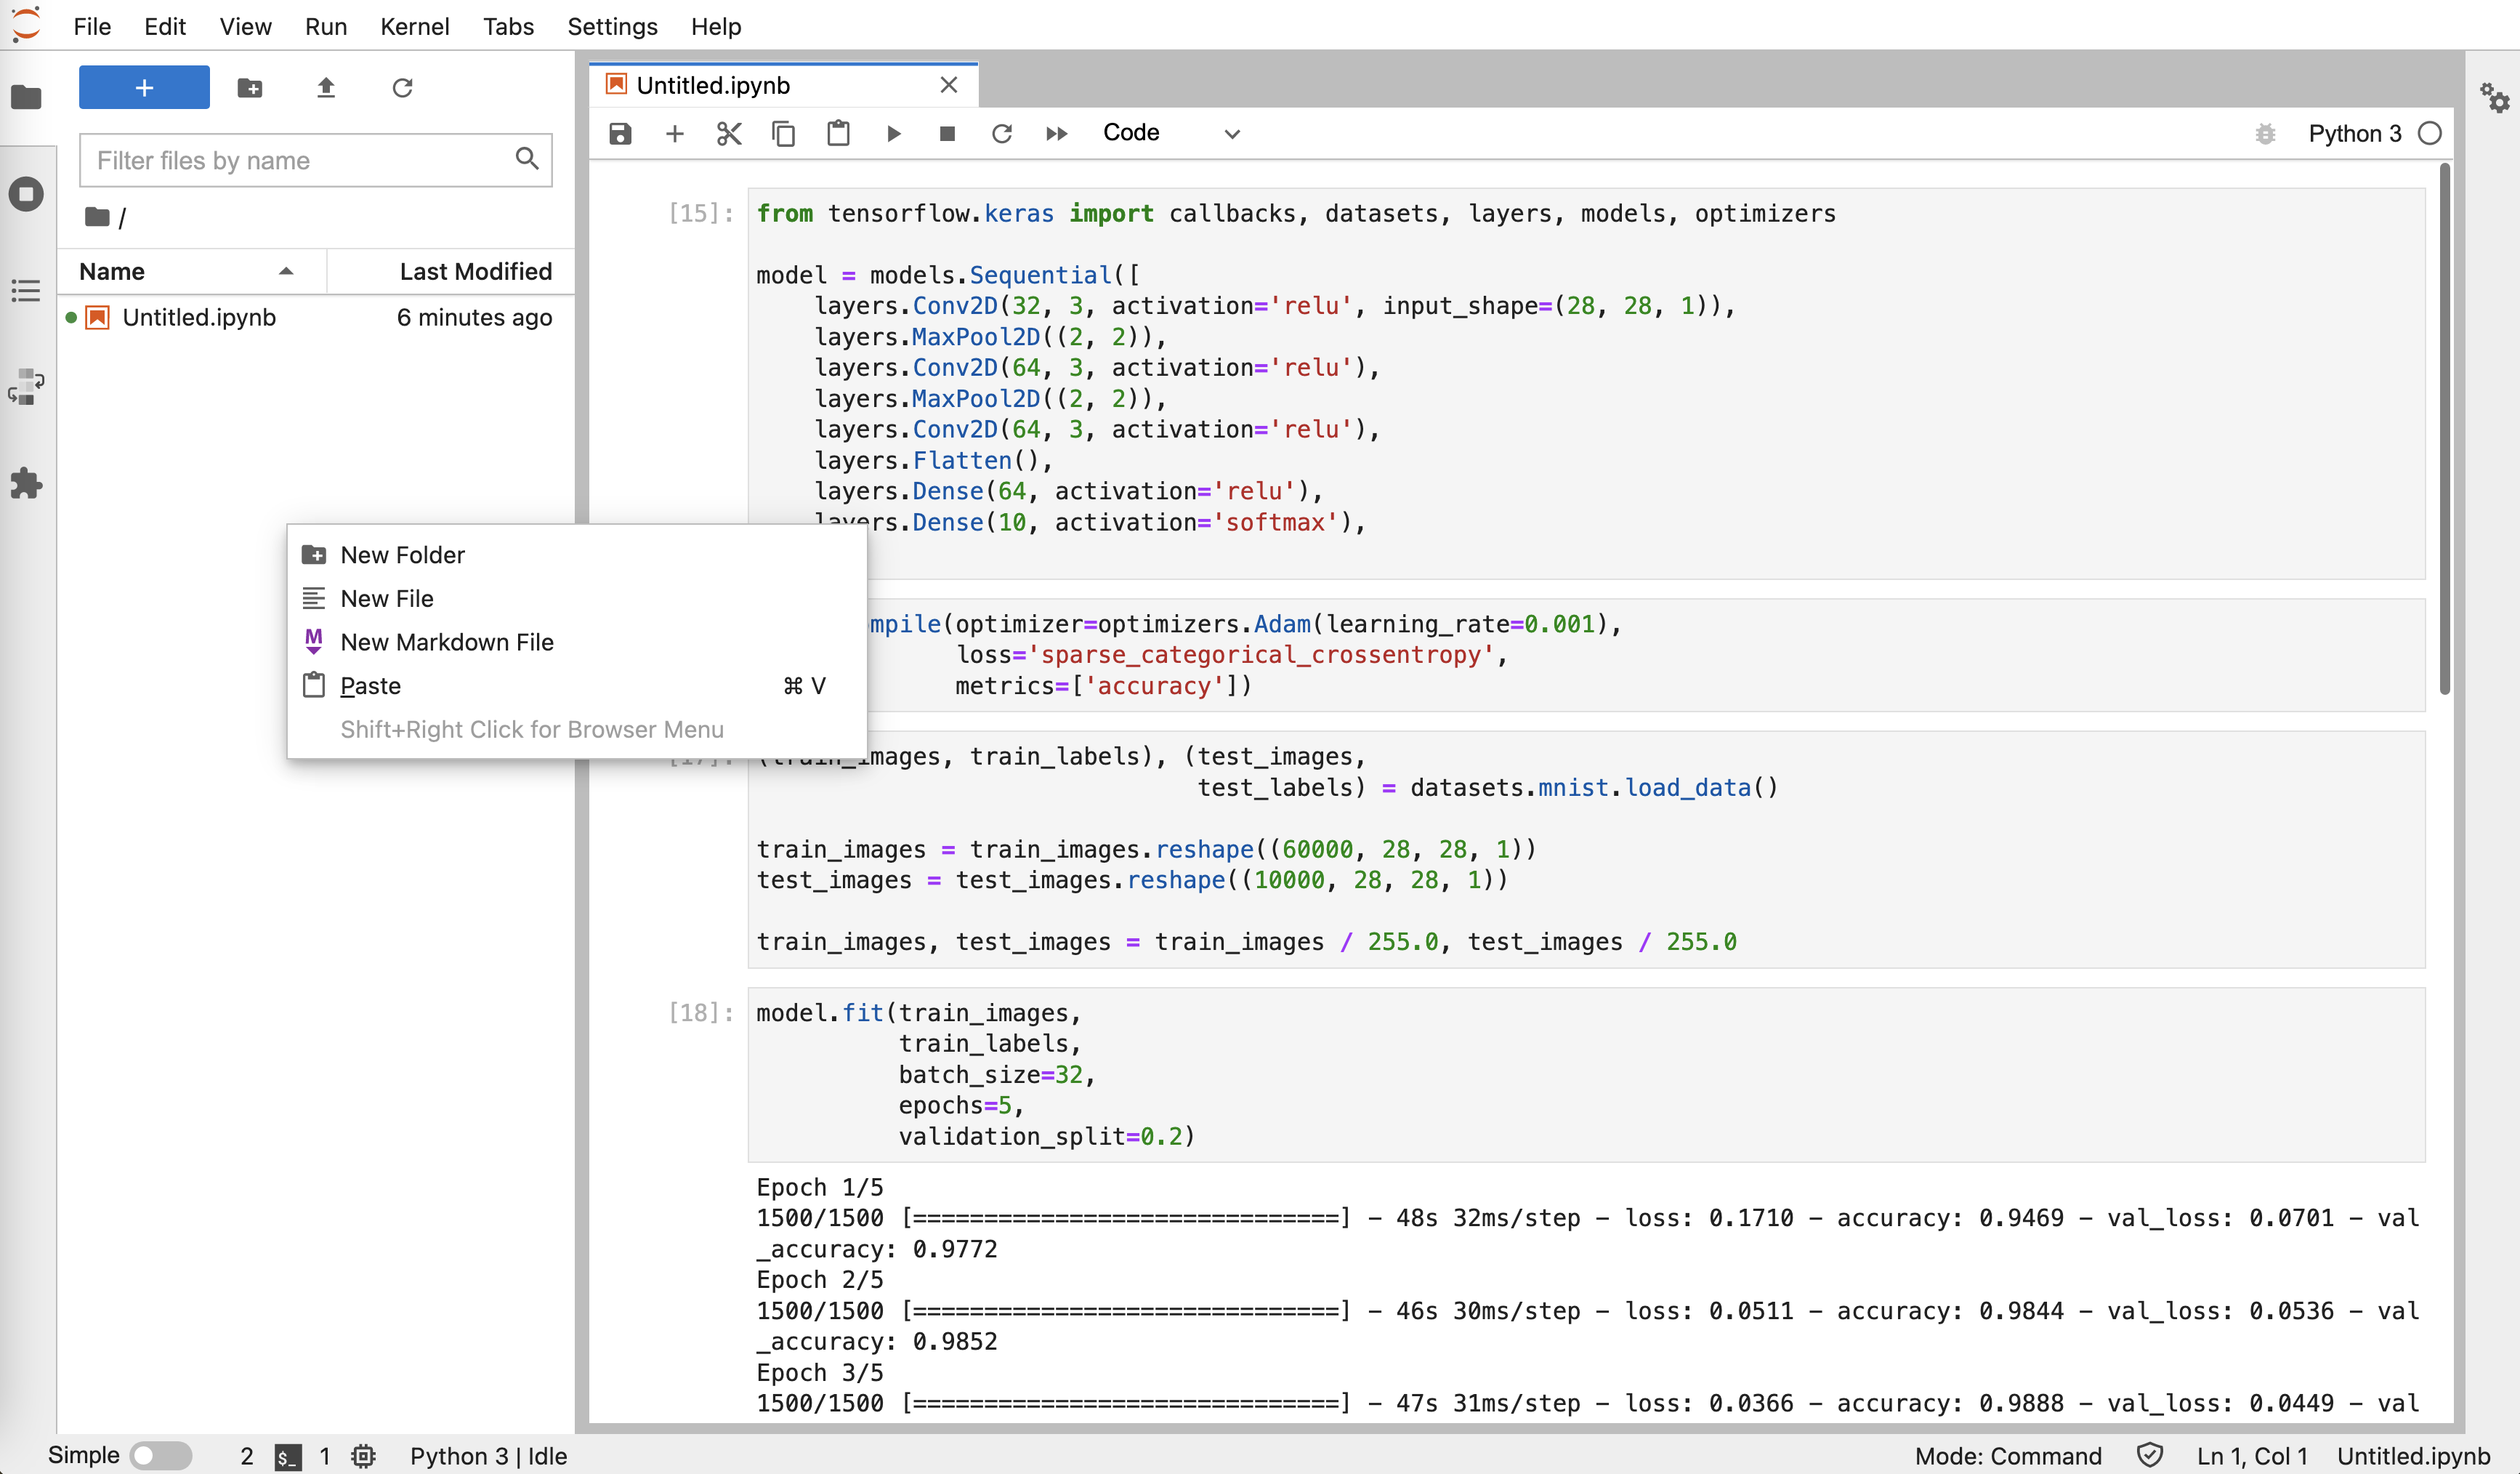
Task: Click the Restart kernel icon
Action: coord(1001,133)
